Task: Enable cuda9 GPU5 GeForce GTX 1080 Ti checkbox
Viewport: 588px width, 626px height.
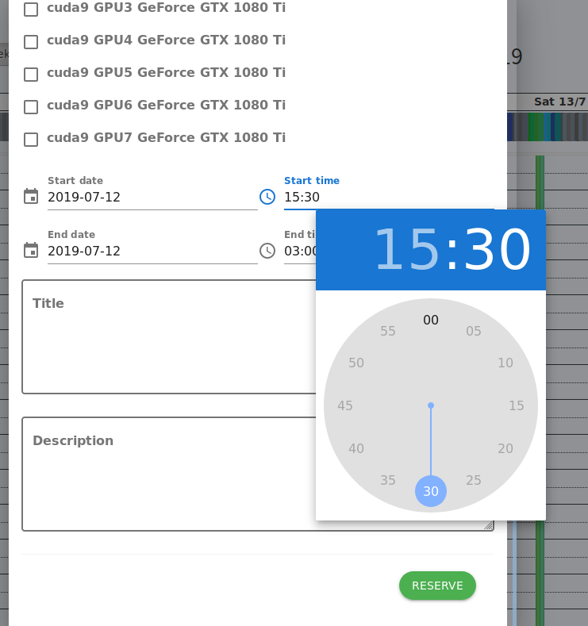Action: 31,75
